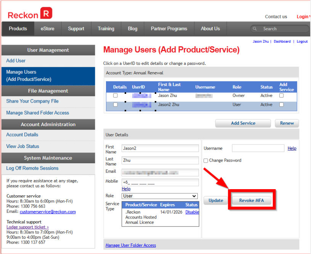Enable Add Service checkbox for Jason2 Zhu
Screen dimensions: 311x254
[281, 104]
